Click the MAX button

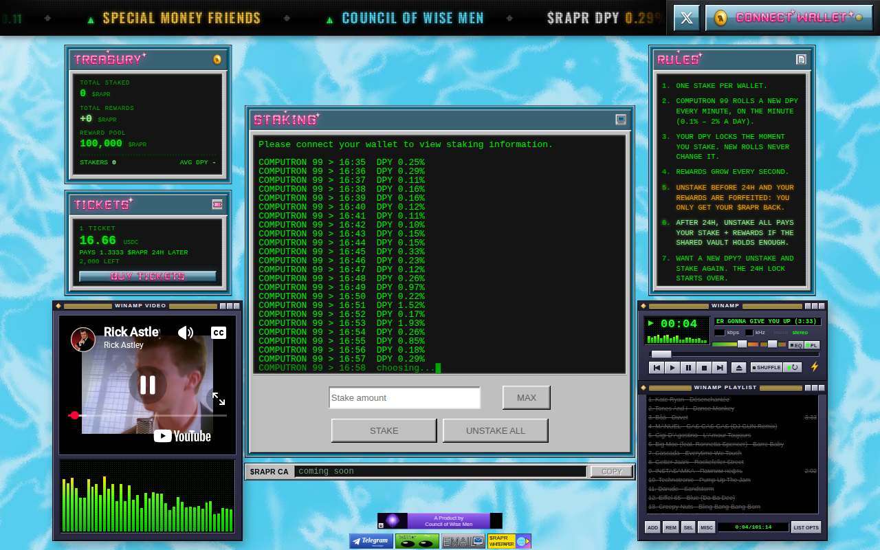click(x=526, y=397)
